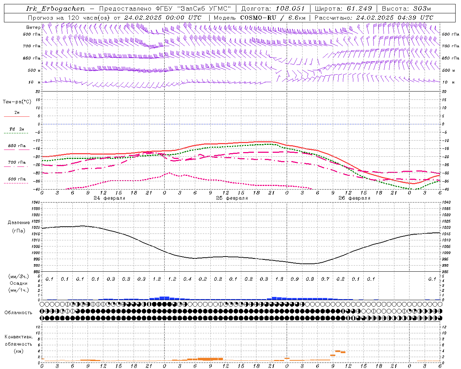Click the '24 февраля' date label

(x=109, y=198)
